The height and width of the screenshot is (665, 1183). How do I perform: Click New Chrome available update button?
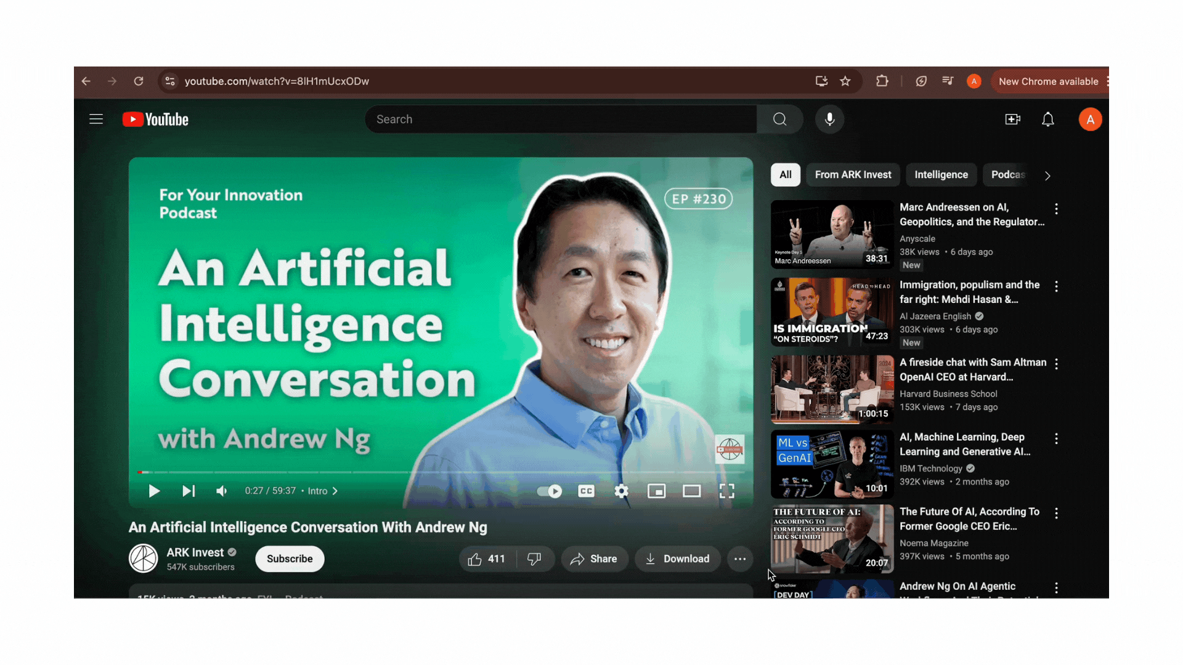(1048, 81)
